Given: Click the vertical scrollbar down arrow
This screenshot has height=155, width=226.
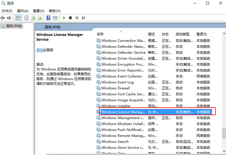Looking at the screenshot, I should [224, 151].
